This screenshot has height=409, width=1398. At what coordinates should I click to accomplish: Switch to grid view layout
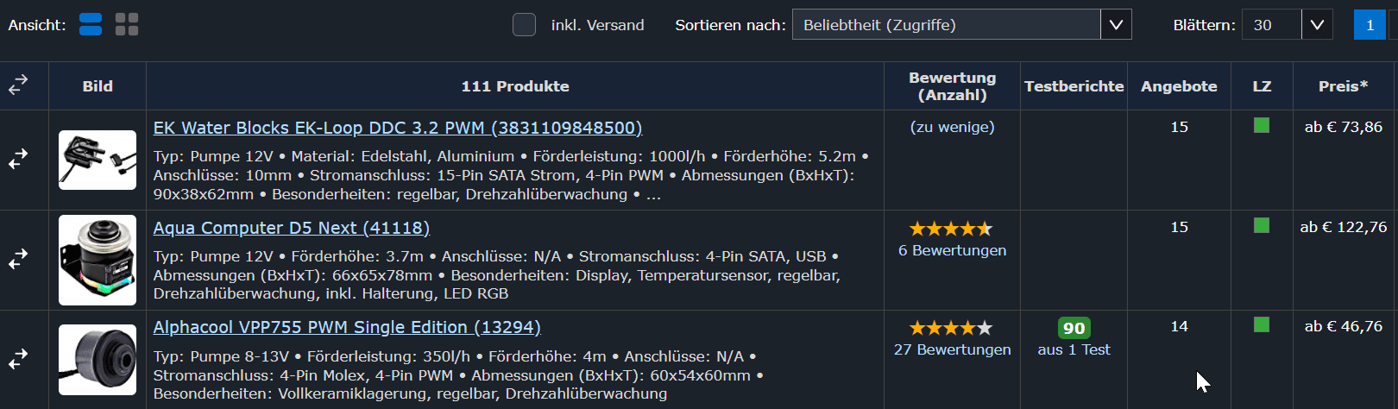tap(127, 24)
